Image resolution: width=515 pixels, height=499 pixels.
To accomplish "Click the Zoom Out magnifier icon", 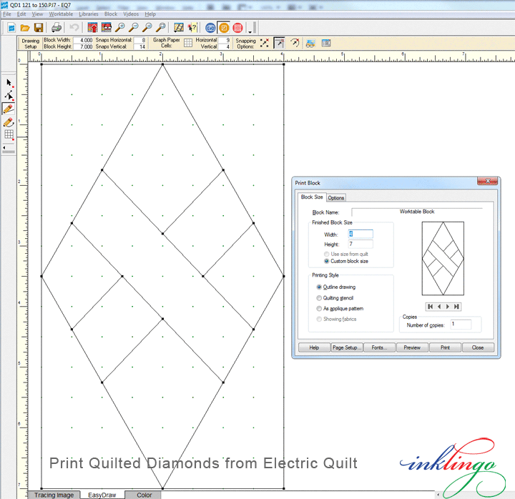I will pyautogui.click(x=133, y=28).
